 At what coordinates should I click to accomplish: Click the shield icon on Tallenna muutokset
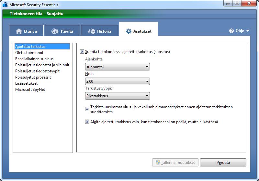158,162
